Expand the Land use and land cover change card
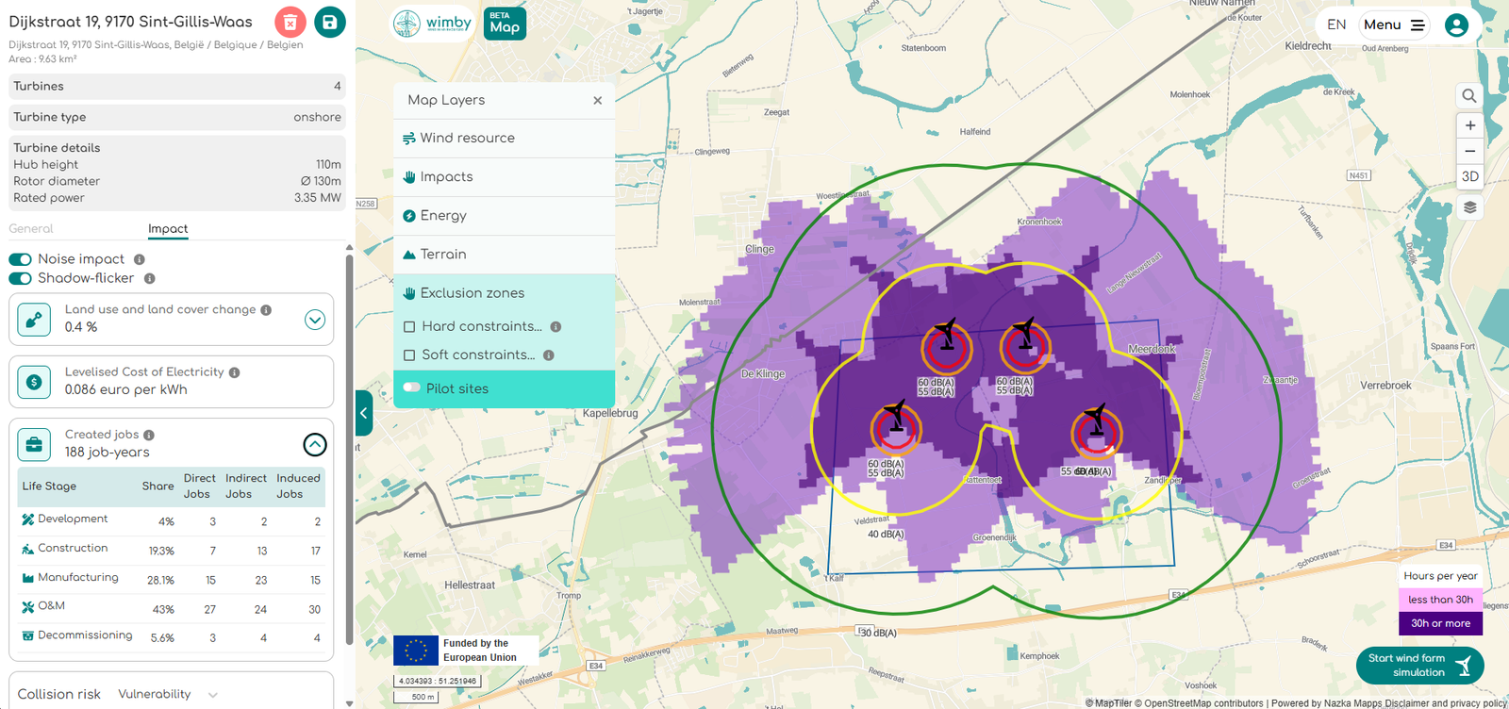This screenshot has width=1509, height=709. pyautogui.click(x=315, y=320)
